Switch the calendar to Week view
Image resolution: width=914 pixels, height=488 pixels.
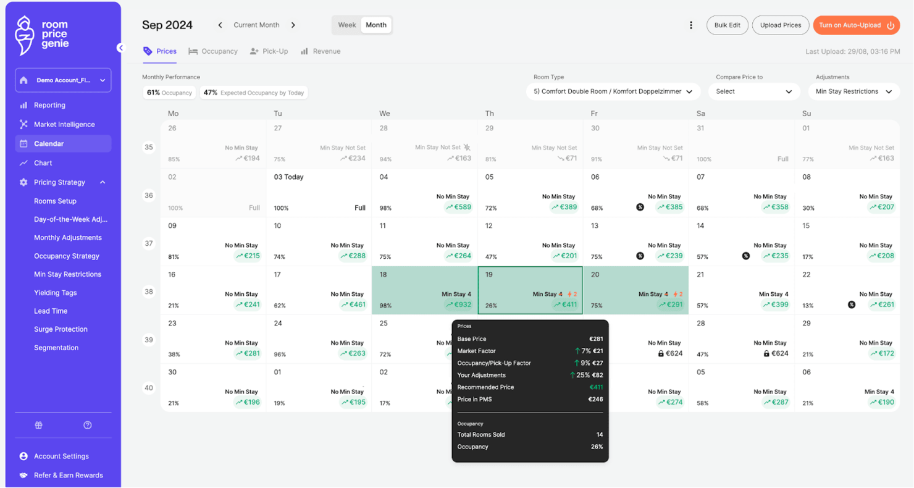(x=347, y=25)
